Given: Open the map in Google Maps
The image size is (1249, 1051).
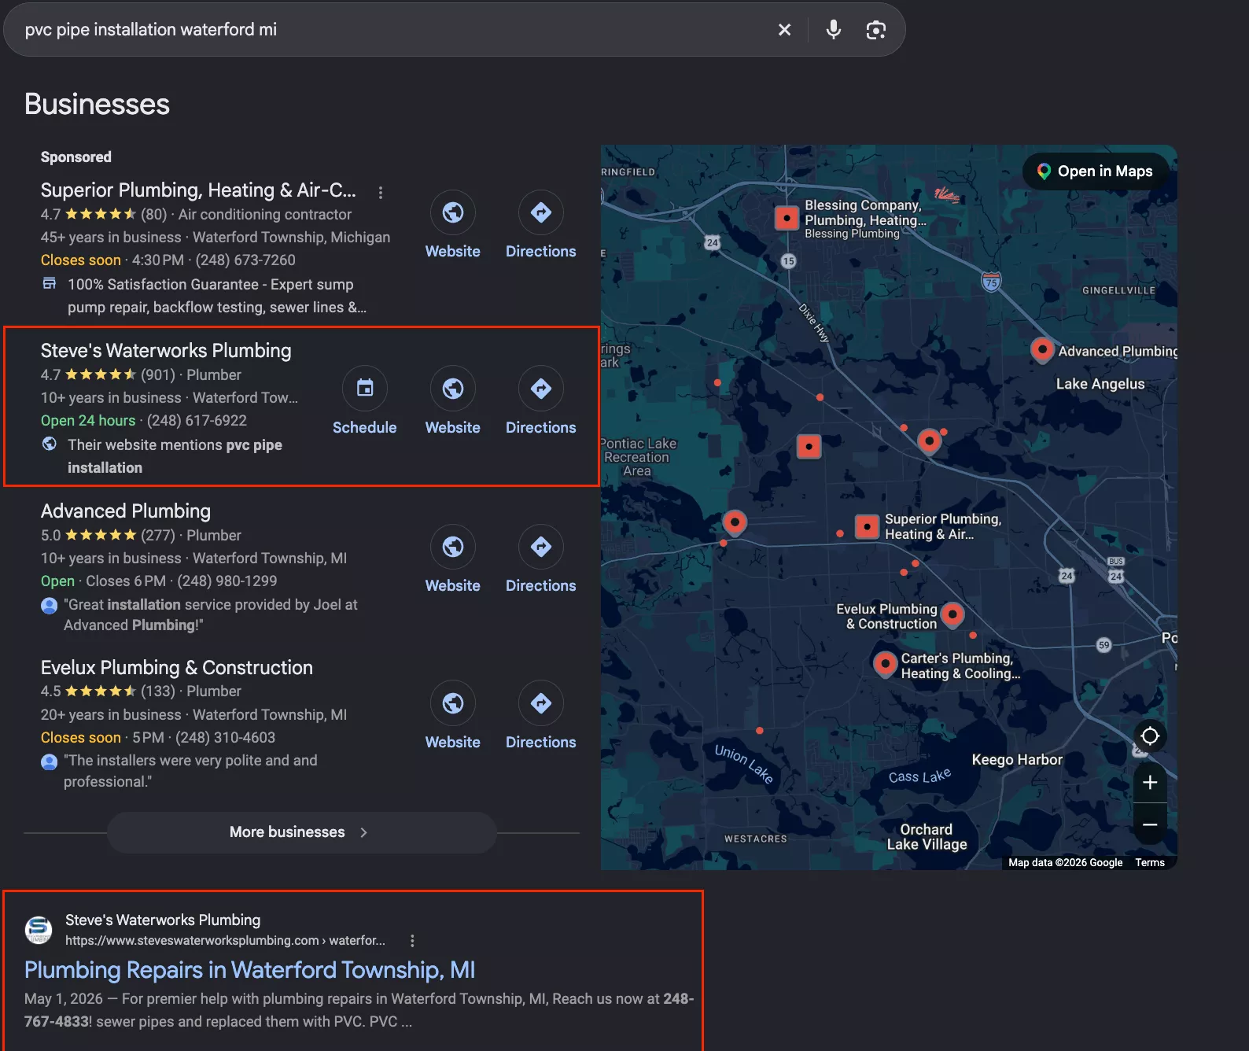Looking at the screenshot, I should click(x=1096, y=171).
